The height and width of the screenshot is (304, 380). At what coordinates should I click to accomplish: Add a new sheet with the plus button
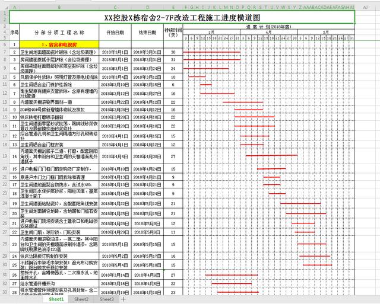click(123, 299)
